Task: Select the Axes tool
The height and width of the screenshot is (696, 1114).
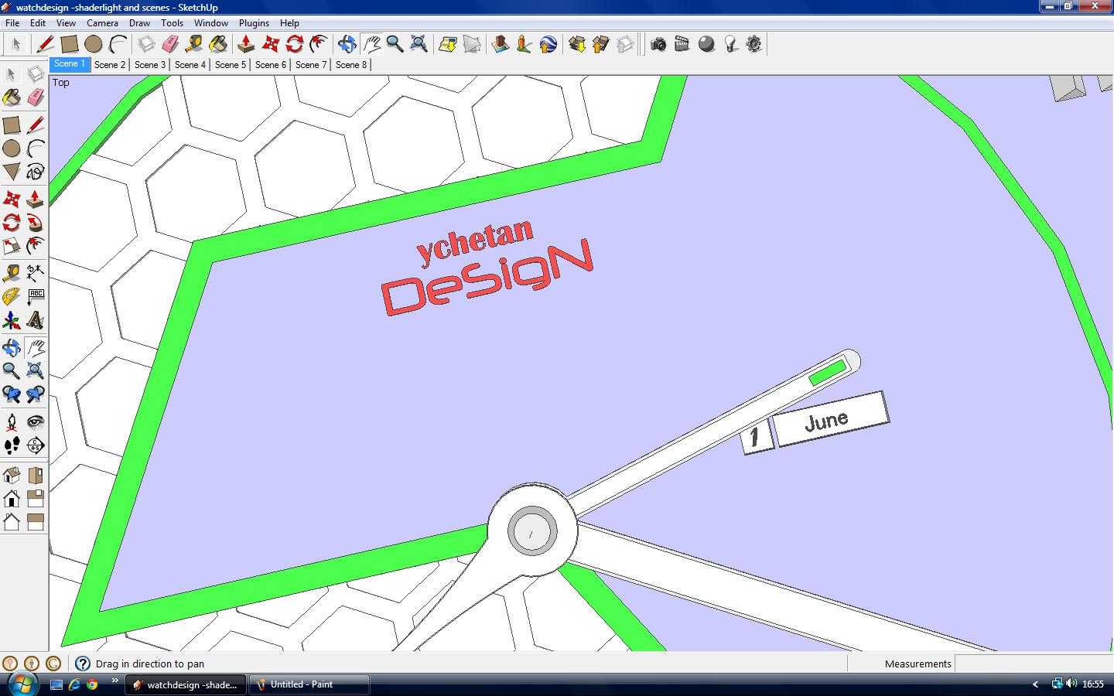Action: point(12,320)
